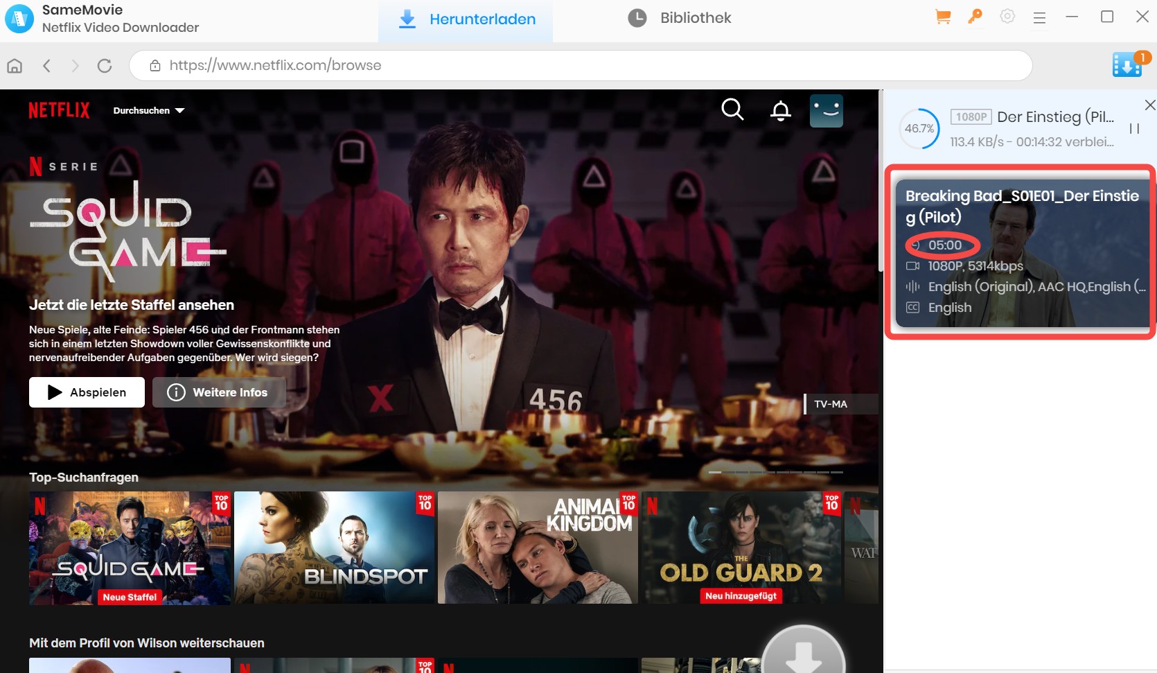The width and height of the screenshot is (1157, 673).
Task: Navigate forward in the browser
Action: tap(75, 66)
